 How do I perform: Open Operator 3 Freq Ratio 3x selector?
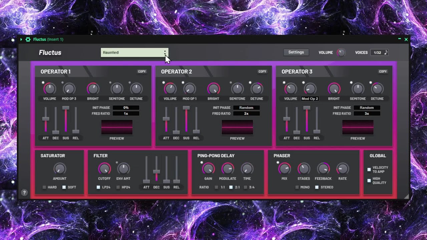(x=367, y=114)
